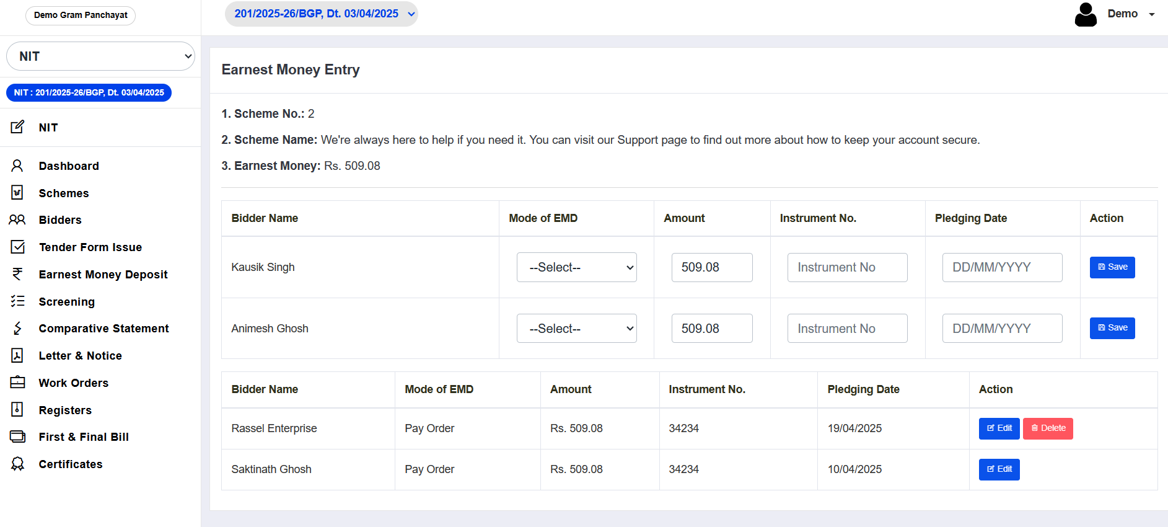Click the Schemes document icon

[x=17, y=193]
